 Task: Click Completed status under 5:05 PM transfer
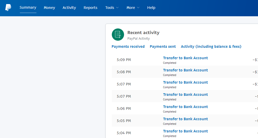(169, 124)
